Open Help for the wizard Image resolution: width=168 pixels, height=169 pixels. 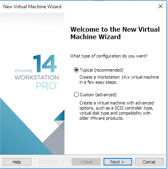[x=17, y=162]
